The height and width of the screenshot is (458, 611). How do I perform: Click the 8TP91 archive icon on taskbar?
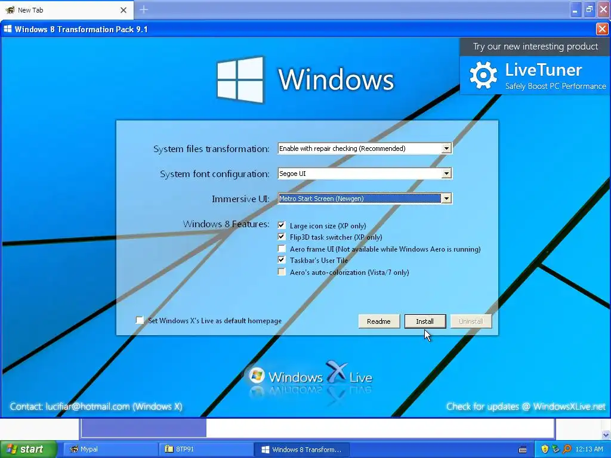169,449
